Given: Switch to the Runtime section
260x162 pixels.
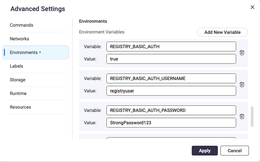Looking at the screenshot, I should point(18,93).
